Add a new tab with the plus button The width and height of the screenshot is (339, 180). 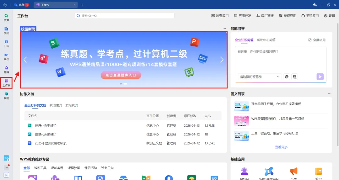point(82,5)
